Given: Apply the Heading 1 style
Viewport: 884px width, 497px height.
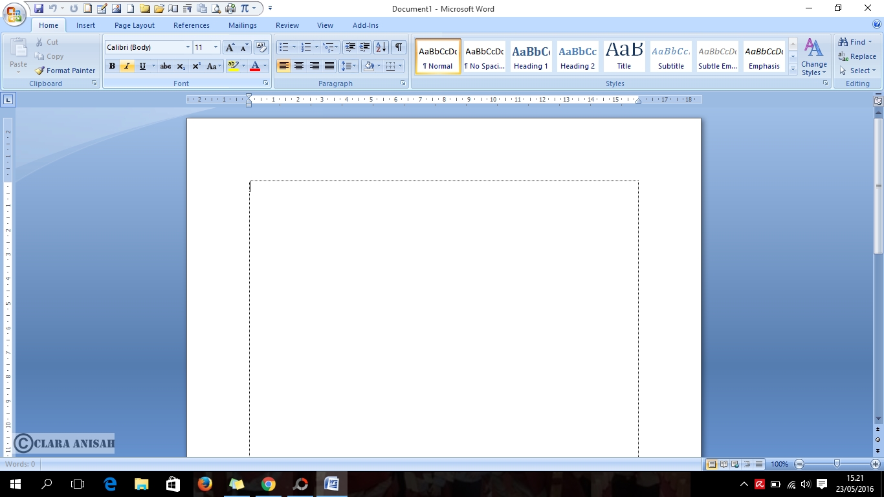Looking at the screenshot, I should tap(531, 56).
